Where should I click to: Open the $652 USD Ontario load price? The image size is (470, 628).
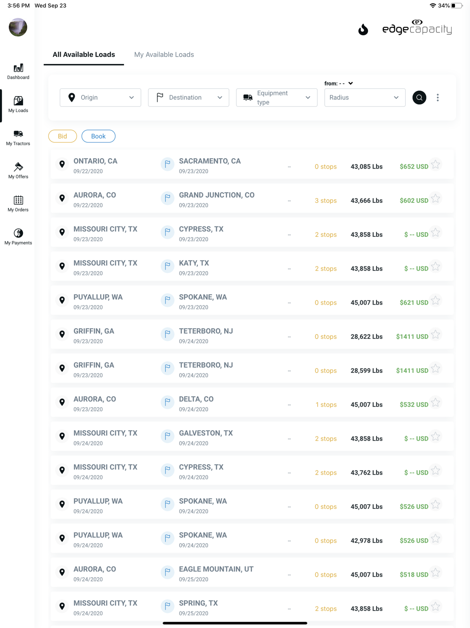pyautogui.click(x=414, y=167)
